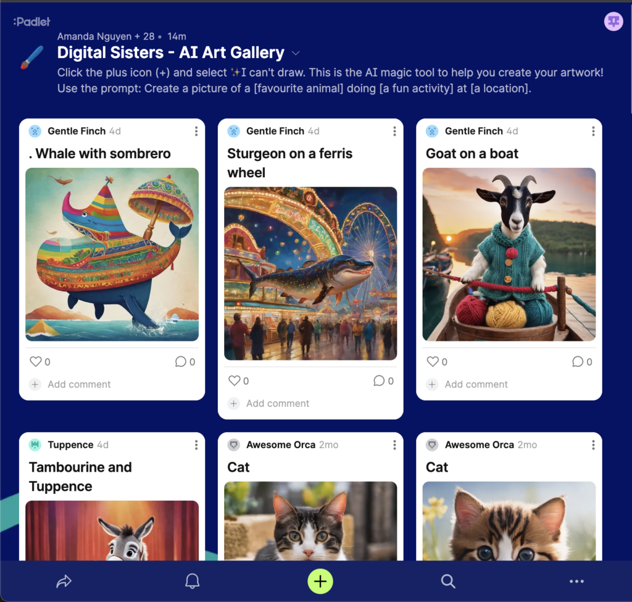
Task: Like the Whale with sombrero post
Action: click(35, 361)
